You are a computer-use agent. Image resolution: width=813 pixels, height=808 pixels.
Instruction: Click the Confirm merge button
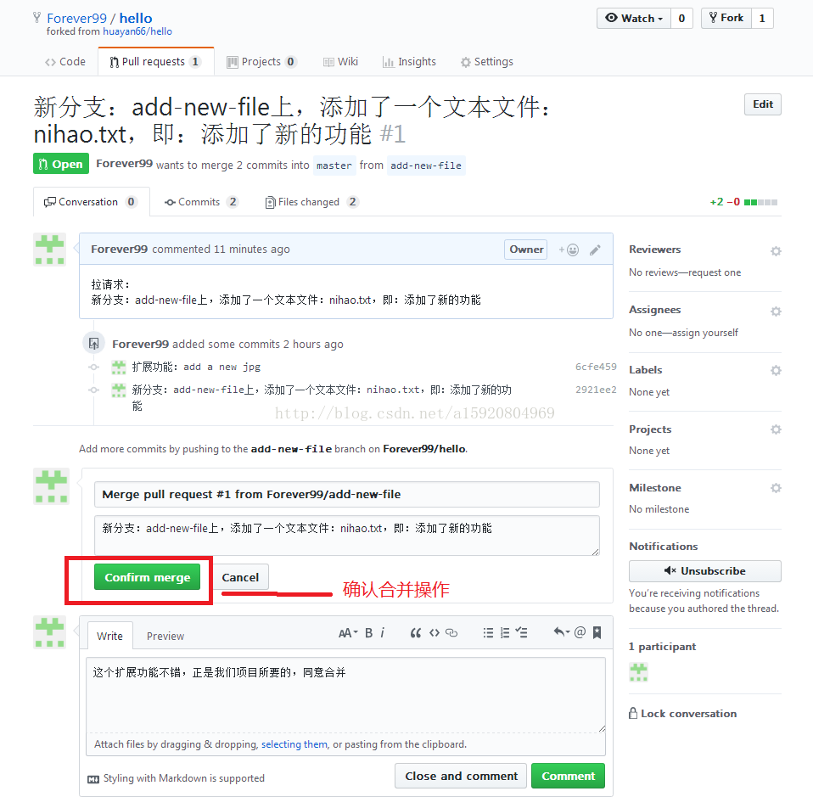pyautogui.click(x=148, y=577)
